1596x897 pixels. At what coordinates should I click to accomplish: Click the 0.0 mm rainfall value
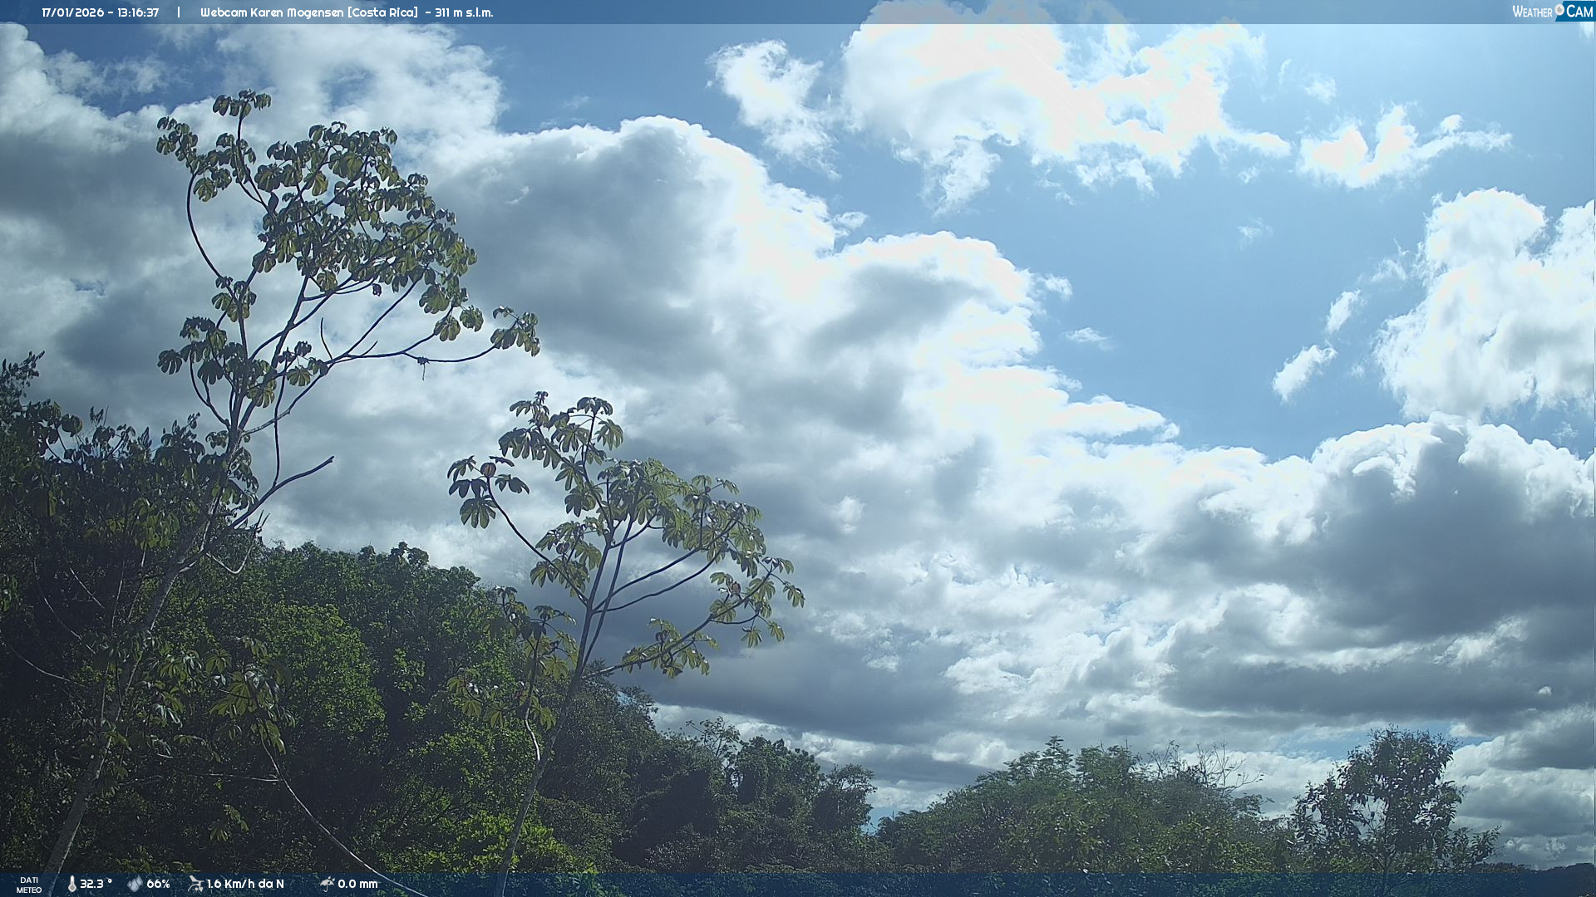357,885
